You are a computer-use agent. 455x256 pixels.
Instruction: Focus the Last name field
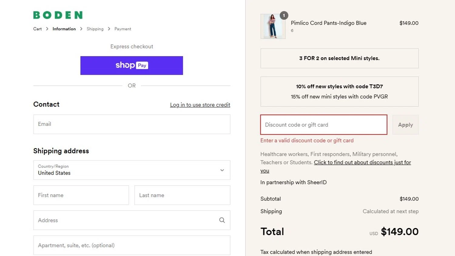(182, 195)
